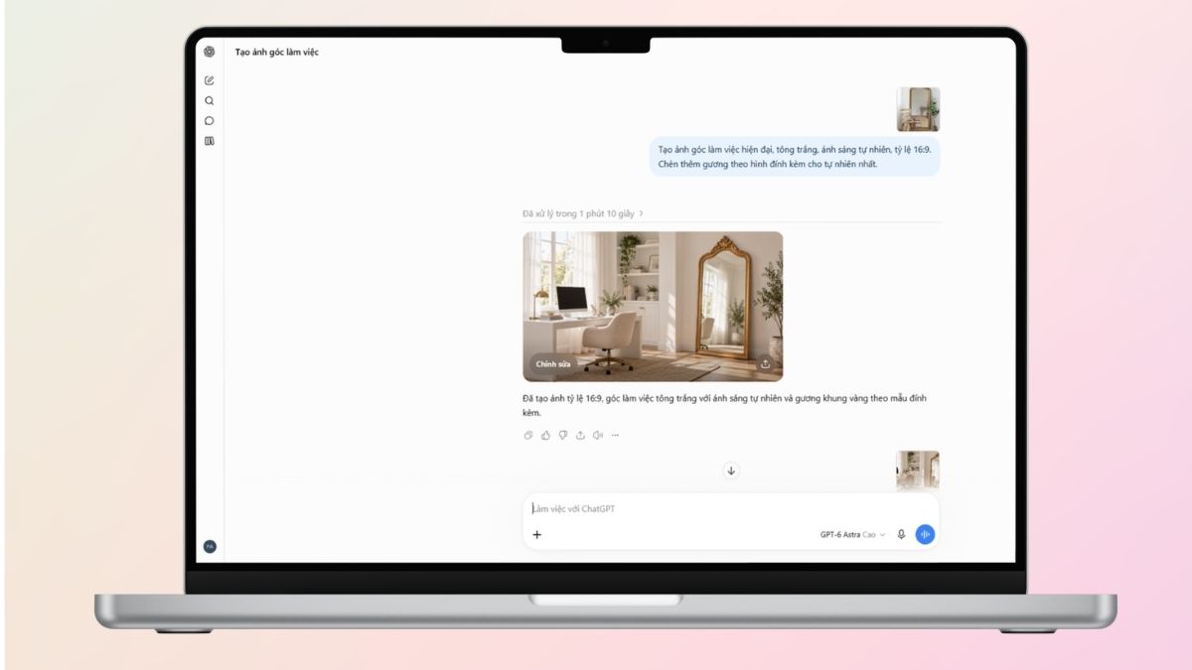Expand 'Đã xử lý trong 1 phút 10 giây'
This screenshot has width=1192, height=670.
(x=583, y=213)
